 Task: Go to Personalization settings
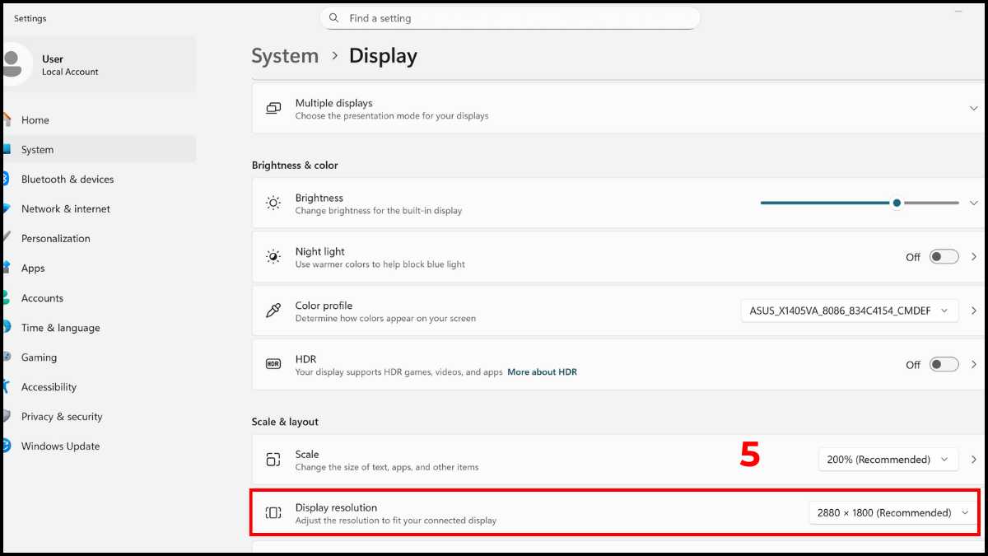(x=56, y=239)
